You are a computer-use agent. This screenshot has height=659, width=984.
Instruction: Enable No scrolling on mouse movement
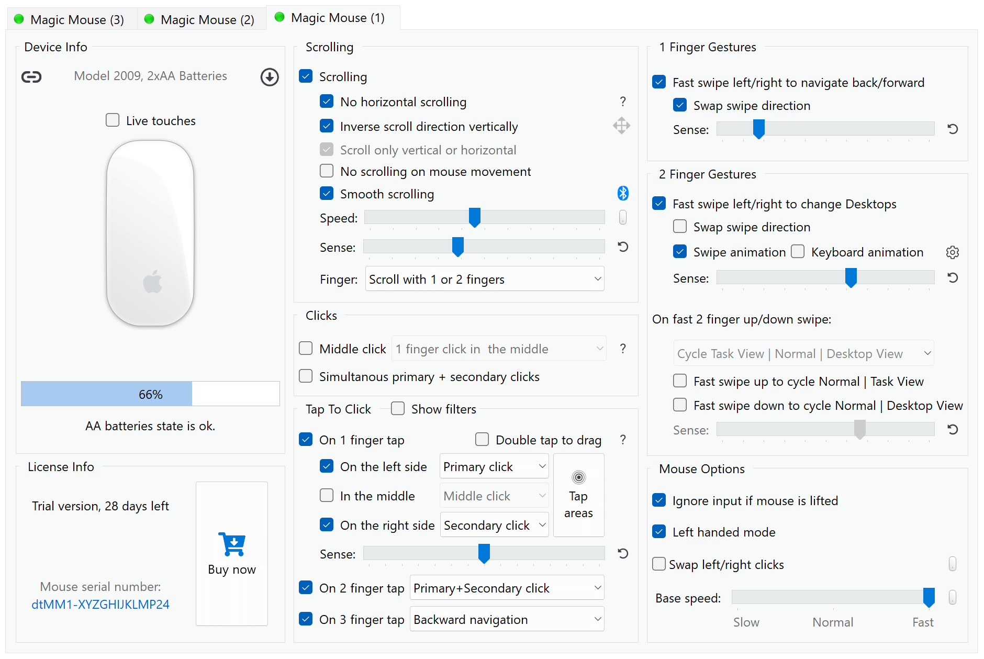click(326, 171)
